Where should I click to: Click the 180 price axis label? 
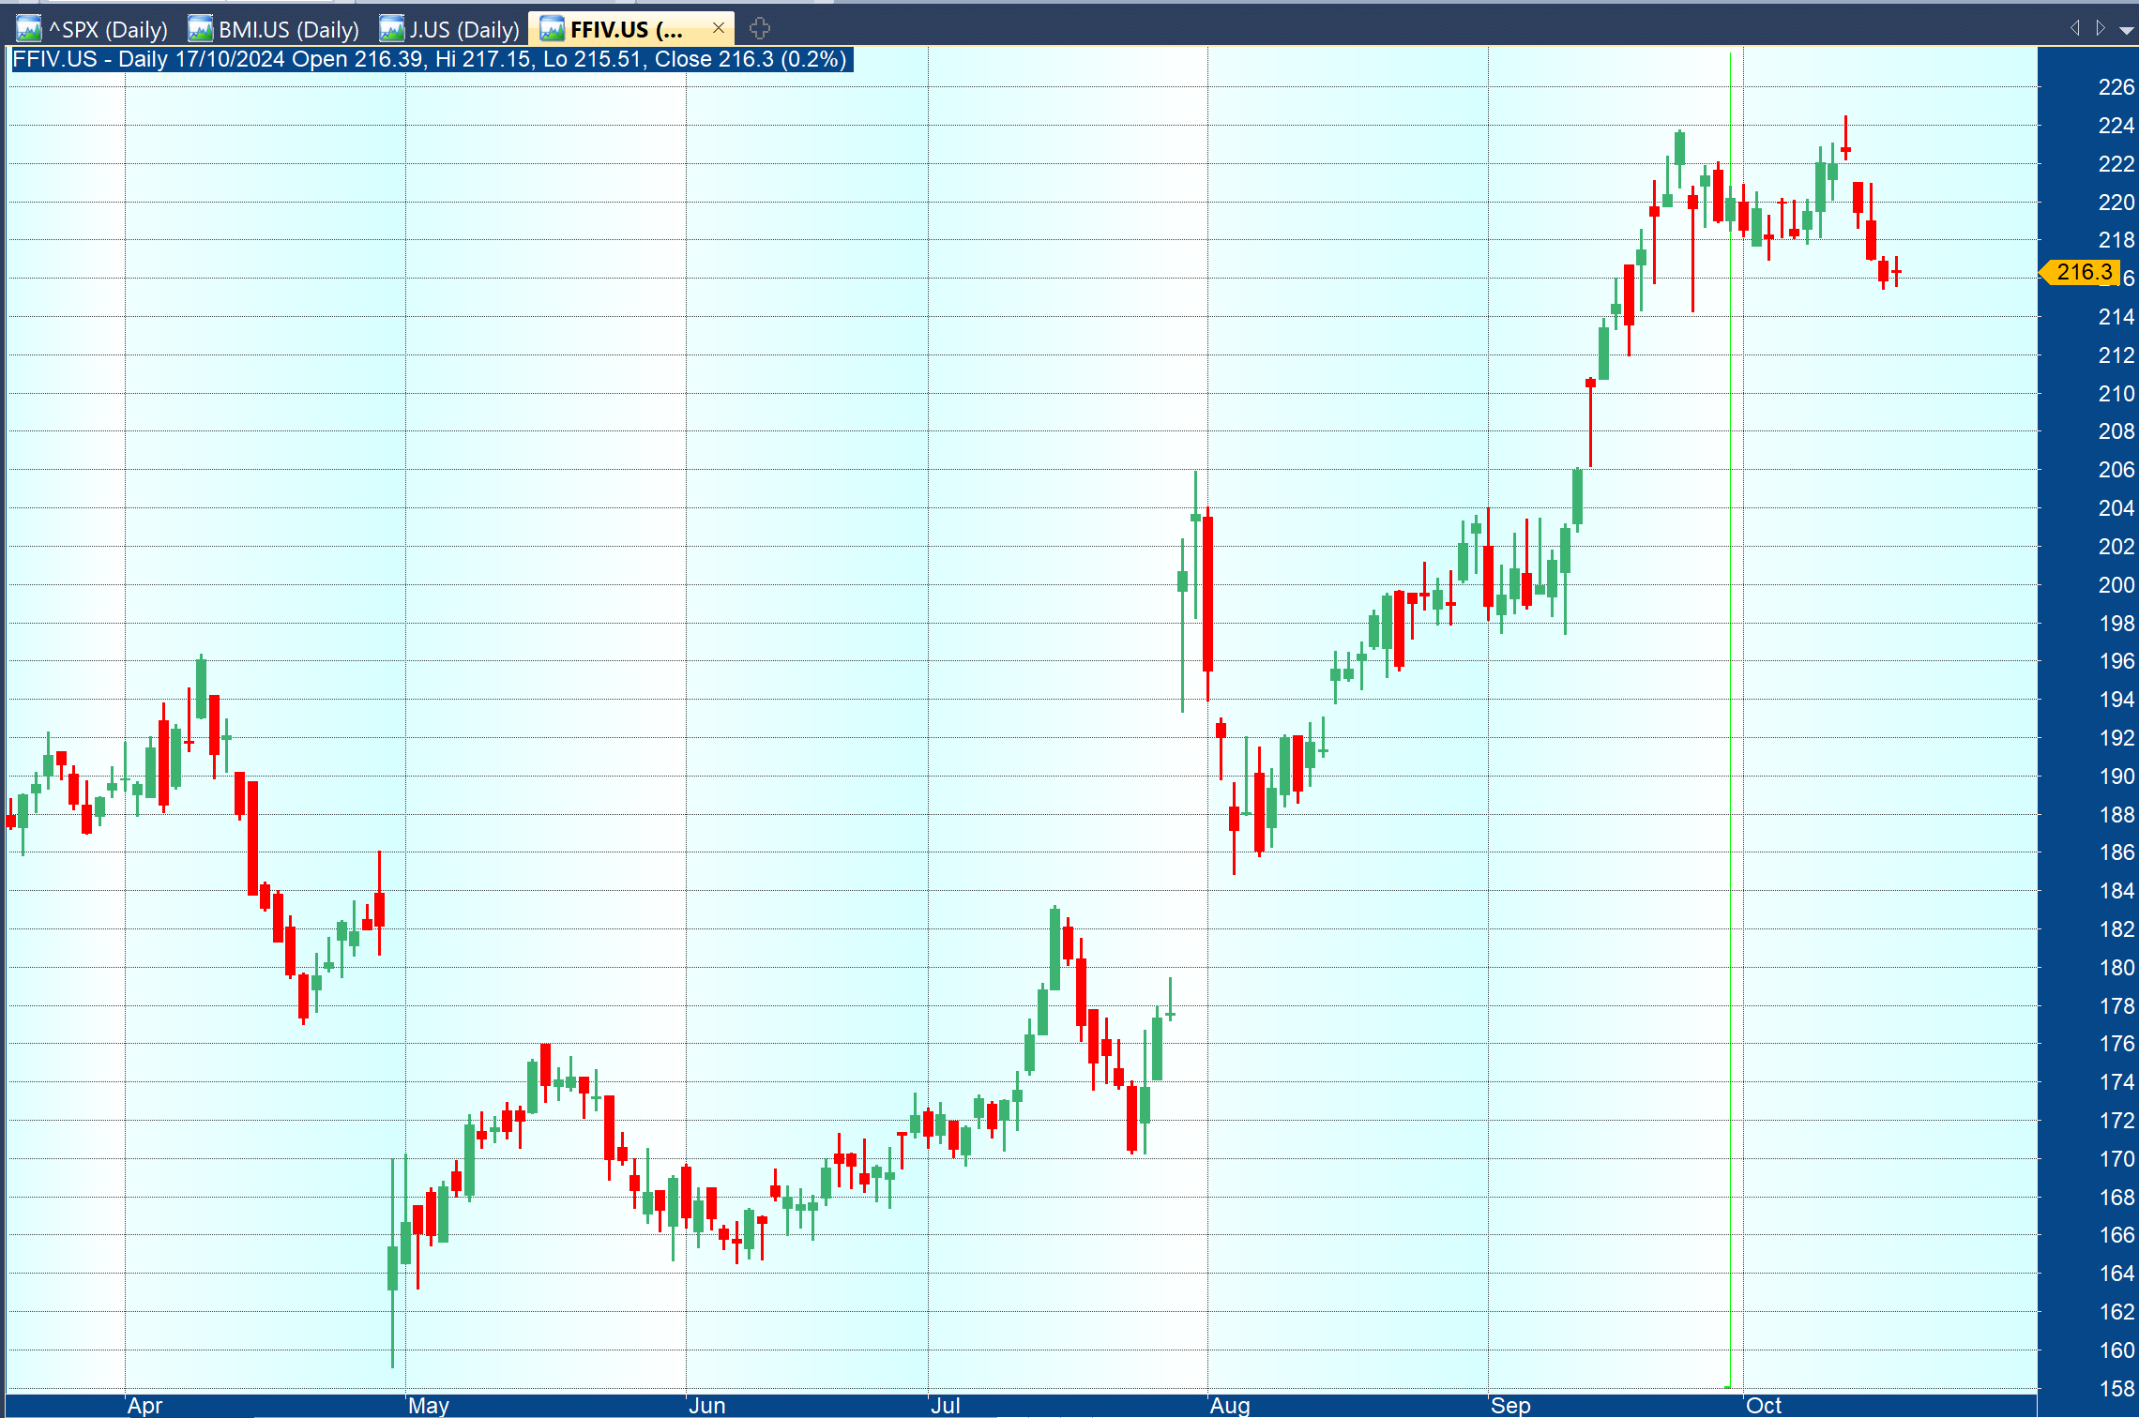coord(2116,968)
